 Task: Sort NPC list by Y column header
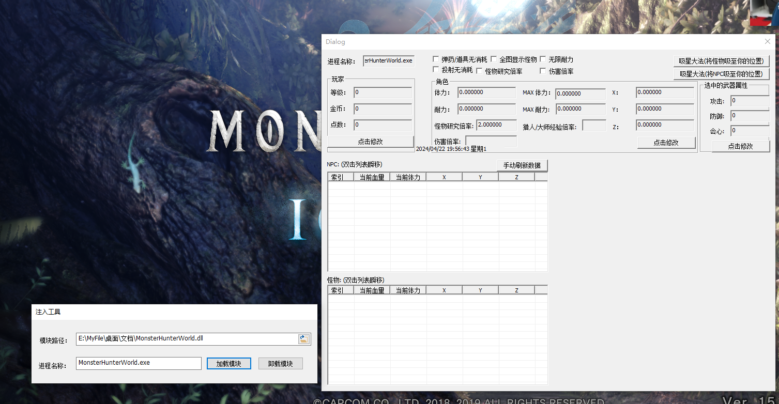[x=481, y=177]
